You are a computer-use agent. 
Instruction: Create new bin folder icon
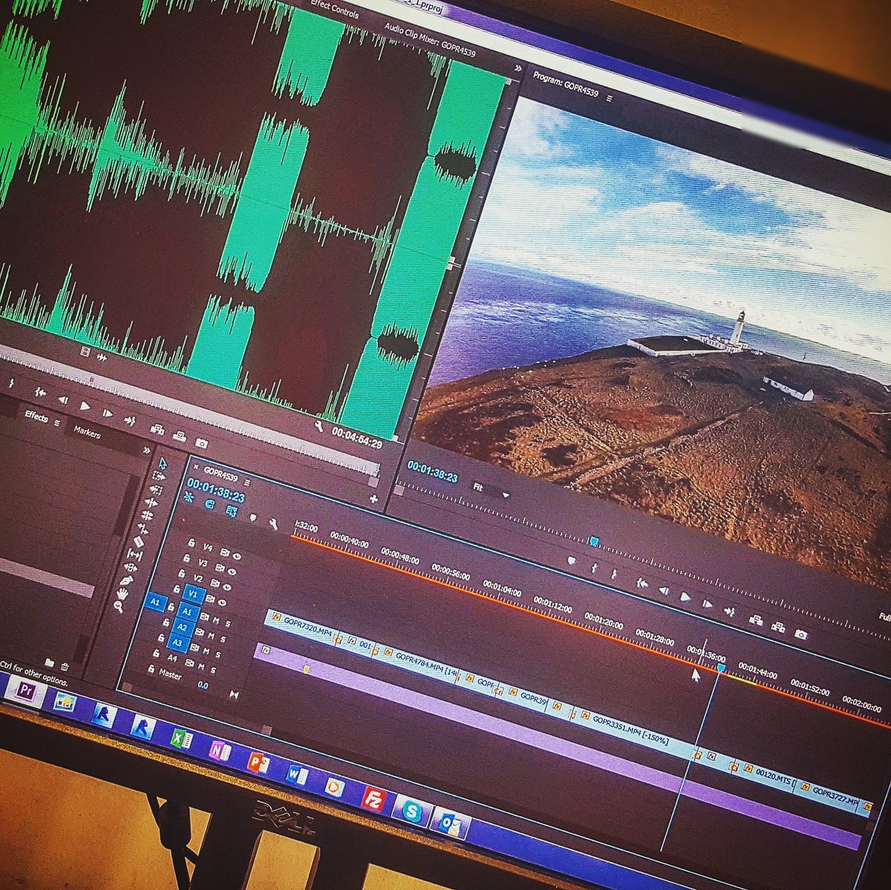click(49, 663)
